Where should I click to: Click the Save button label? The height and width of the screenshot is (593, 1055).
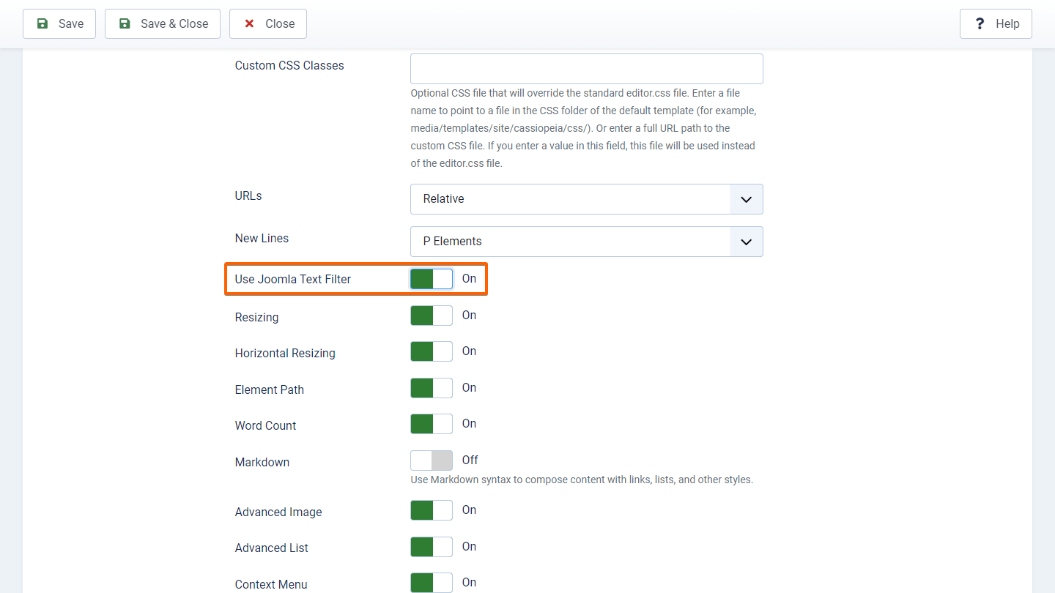click(71, 23)
